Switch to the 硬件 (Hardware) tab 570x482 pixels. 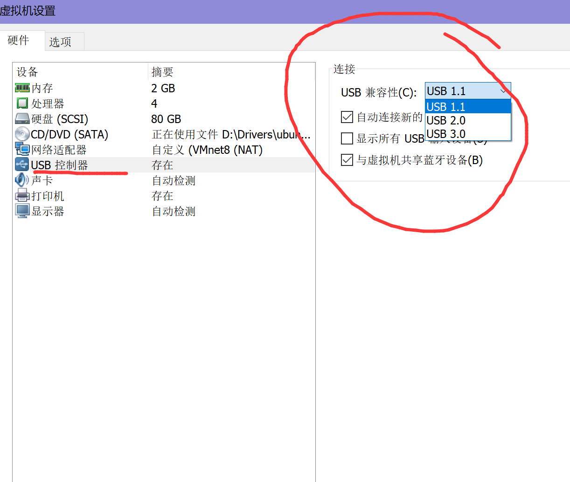pos(19,40)
